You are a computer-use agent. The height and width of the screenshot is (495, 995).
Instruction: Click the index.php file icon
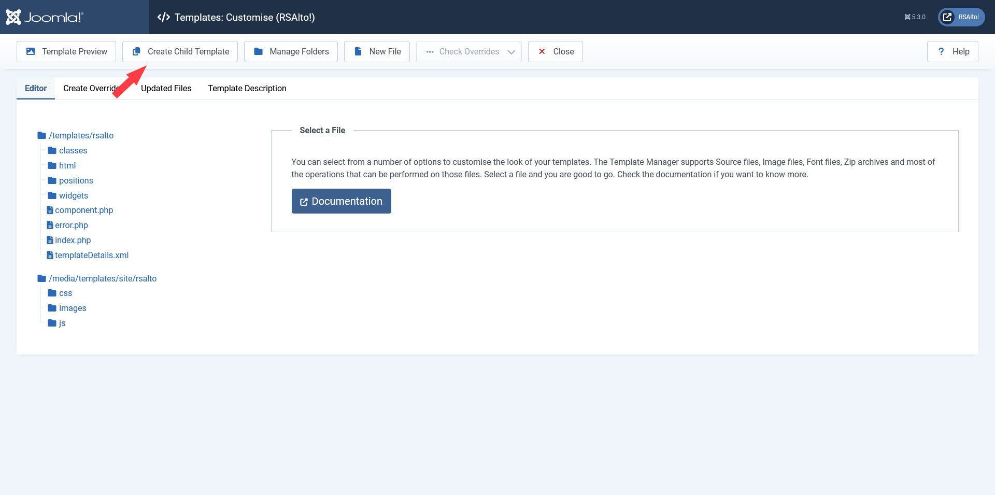click(x=50, y=240)
